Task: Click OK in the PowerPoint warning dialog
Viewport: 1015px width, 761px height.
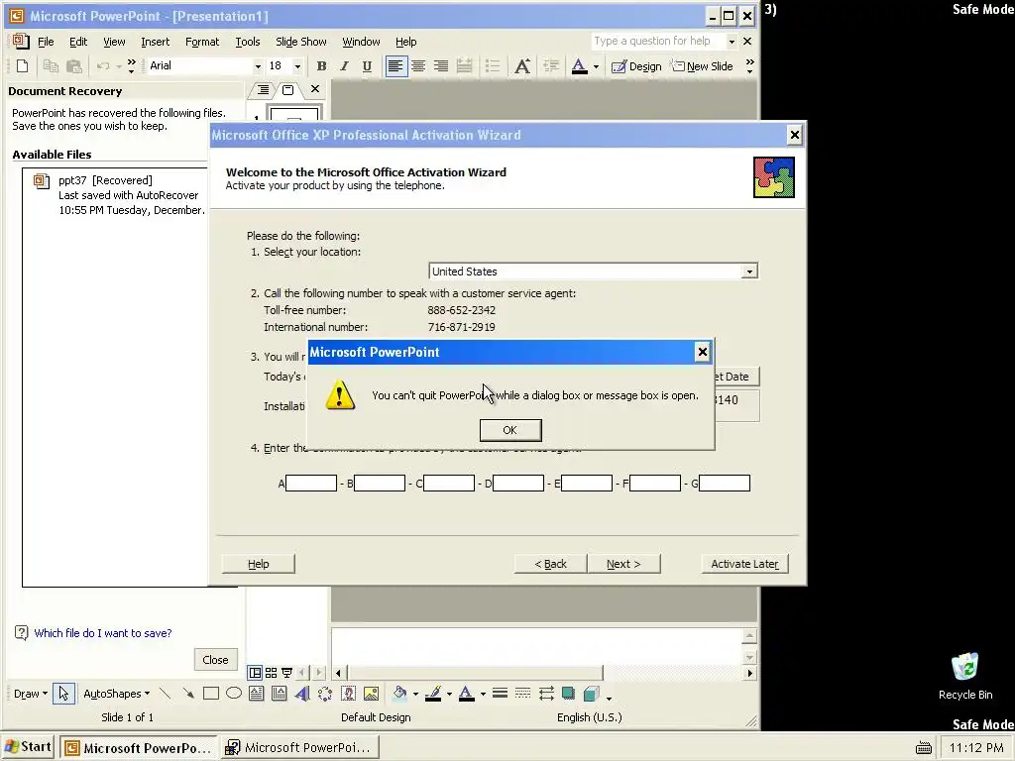Action: click(x=510, y=430)
